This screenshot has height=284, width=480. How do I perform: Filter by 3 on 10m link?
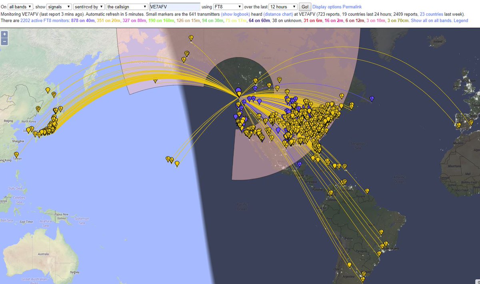click(x=375, y=20)
